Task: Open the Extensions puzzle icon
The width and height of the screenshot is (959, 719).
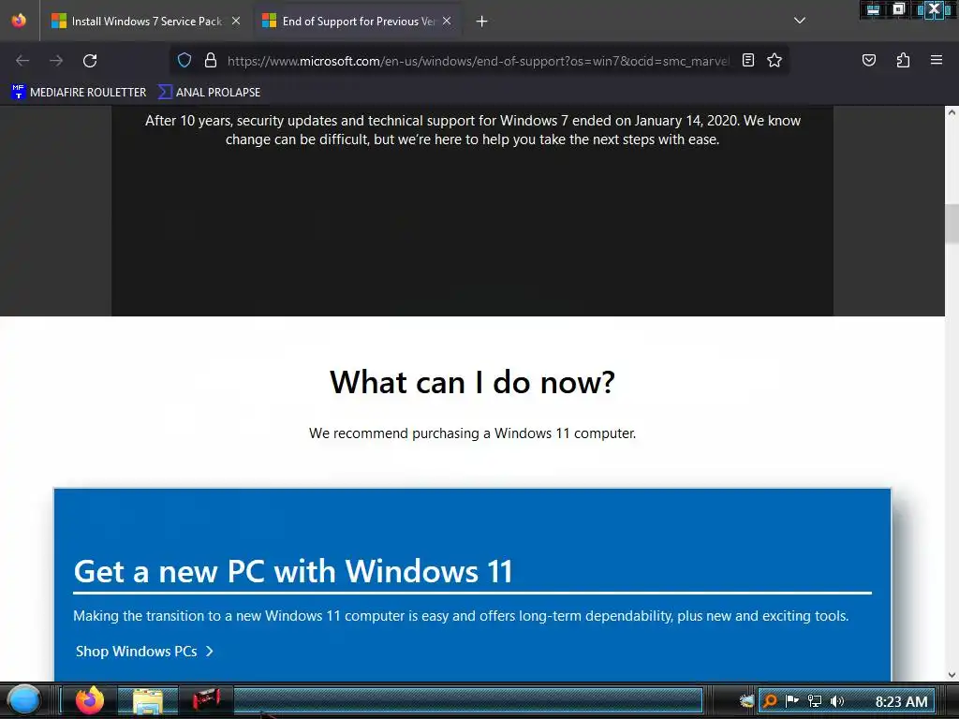Action: 903,60
